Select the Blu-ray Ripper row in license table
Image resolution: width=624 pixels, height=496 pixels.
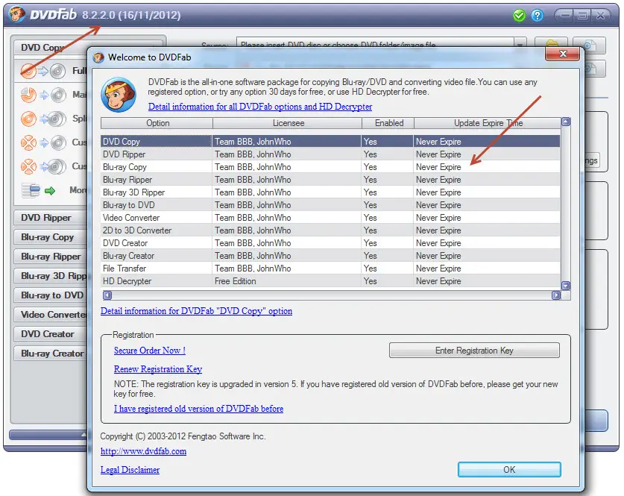[330, 180]
